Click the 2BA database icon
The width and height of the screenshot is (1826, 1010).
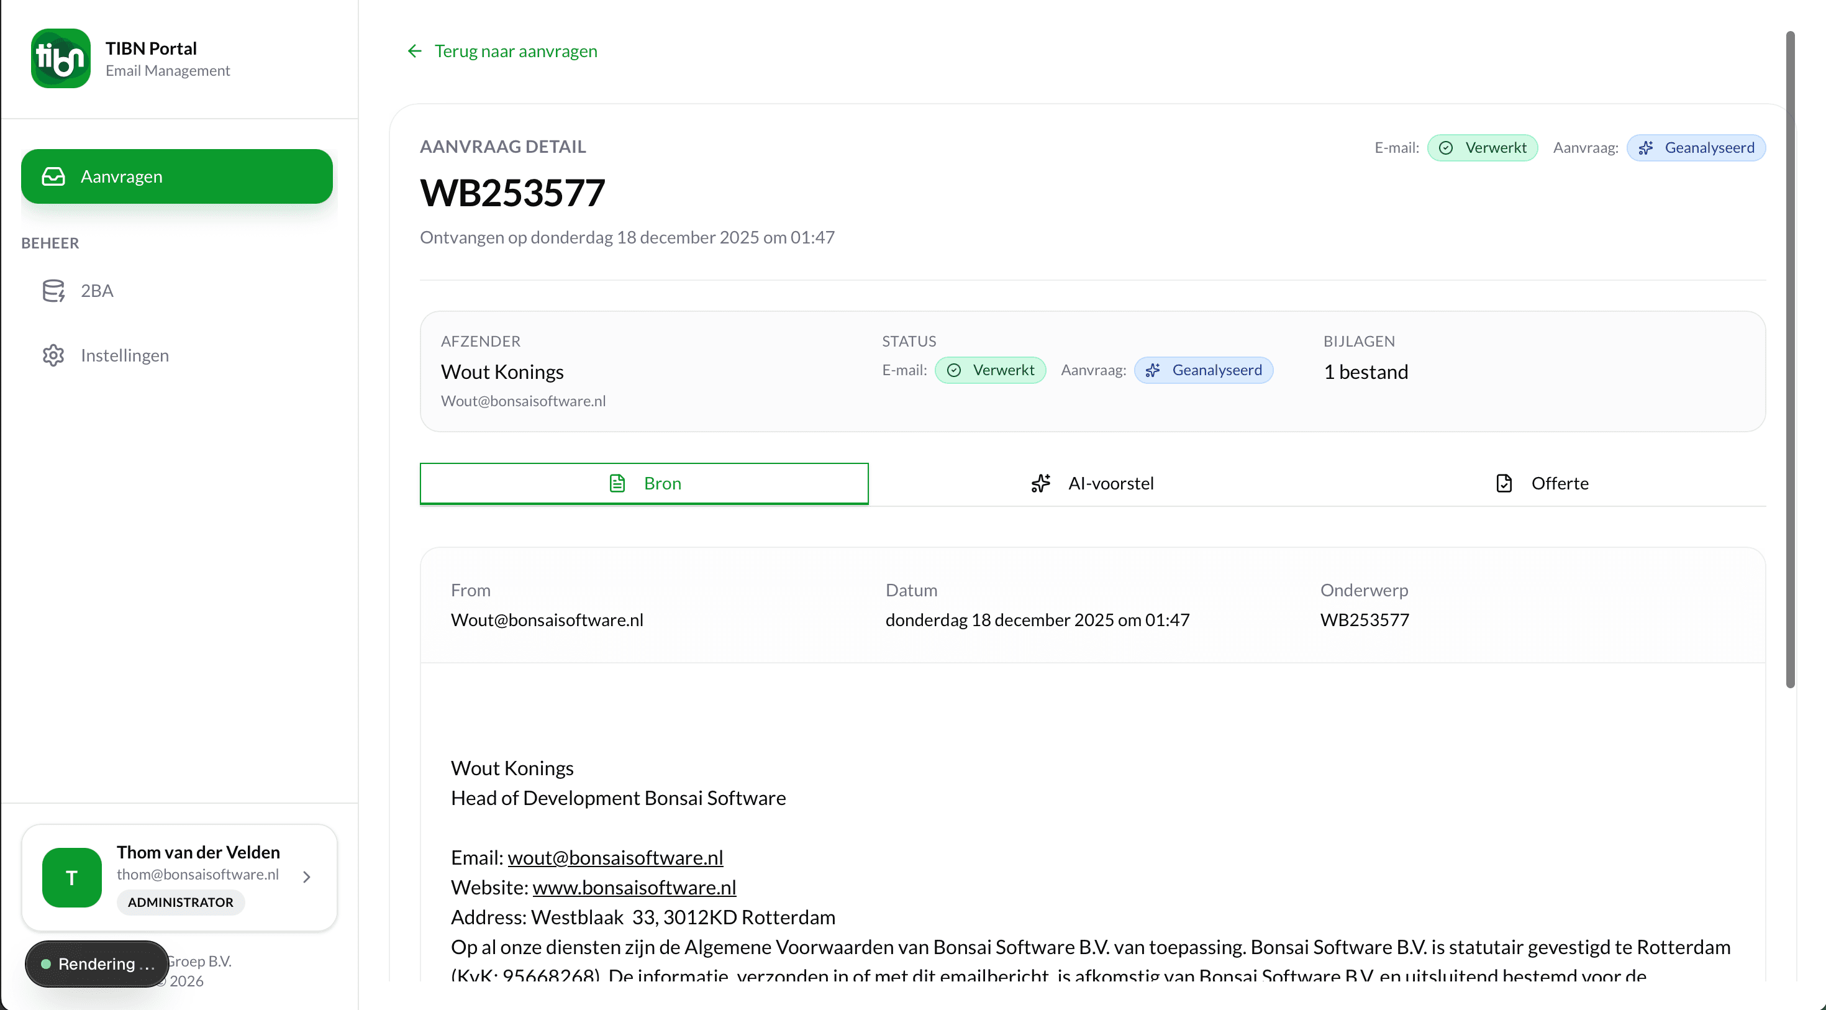pyautogui.click(x=53, y=291)
